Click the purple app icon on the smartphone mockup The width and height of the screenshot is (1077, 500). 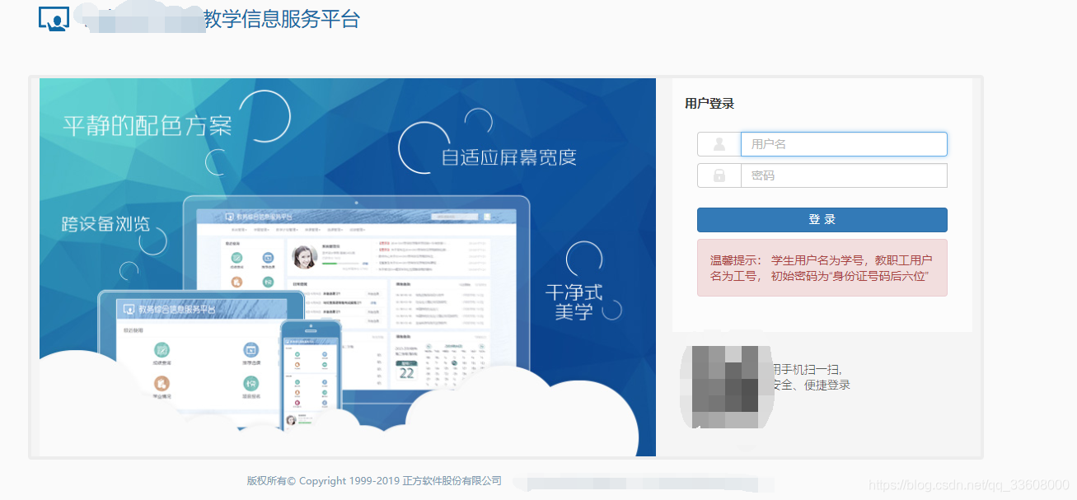click(x=297, y=404)
